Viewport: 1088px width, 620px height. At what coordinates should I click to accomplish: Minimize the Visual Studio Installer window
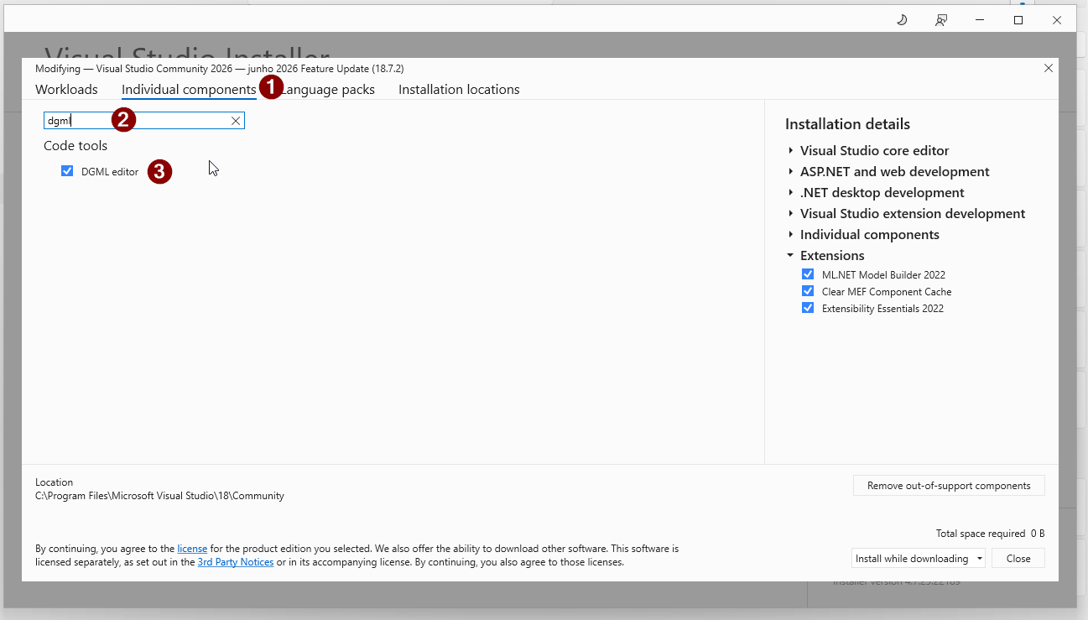pyautogui.click(x=980, y=20)
